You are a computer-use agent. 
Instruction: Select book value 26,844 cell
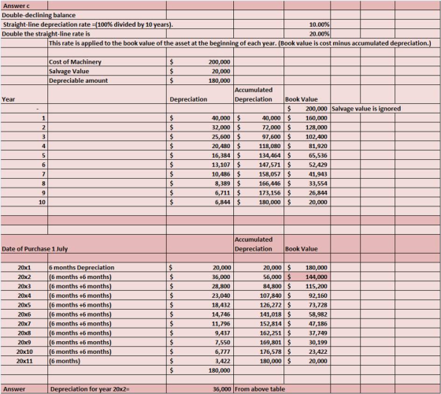(x=307, y=193)
